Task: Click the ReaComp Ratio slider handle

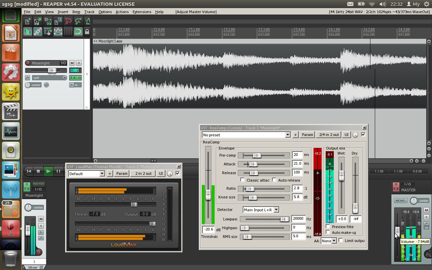Action: point(250,189)
